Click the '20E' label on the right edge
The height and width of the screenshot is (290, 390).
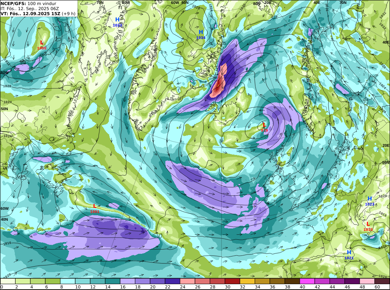coord(386,145)
